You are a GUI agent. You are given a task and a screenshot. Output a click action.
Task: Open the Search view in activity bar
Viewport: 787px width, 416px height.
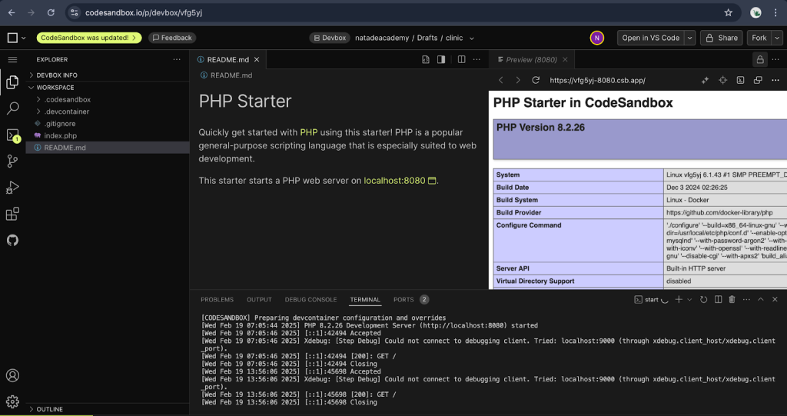pos(12,108)
